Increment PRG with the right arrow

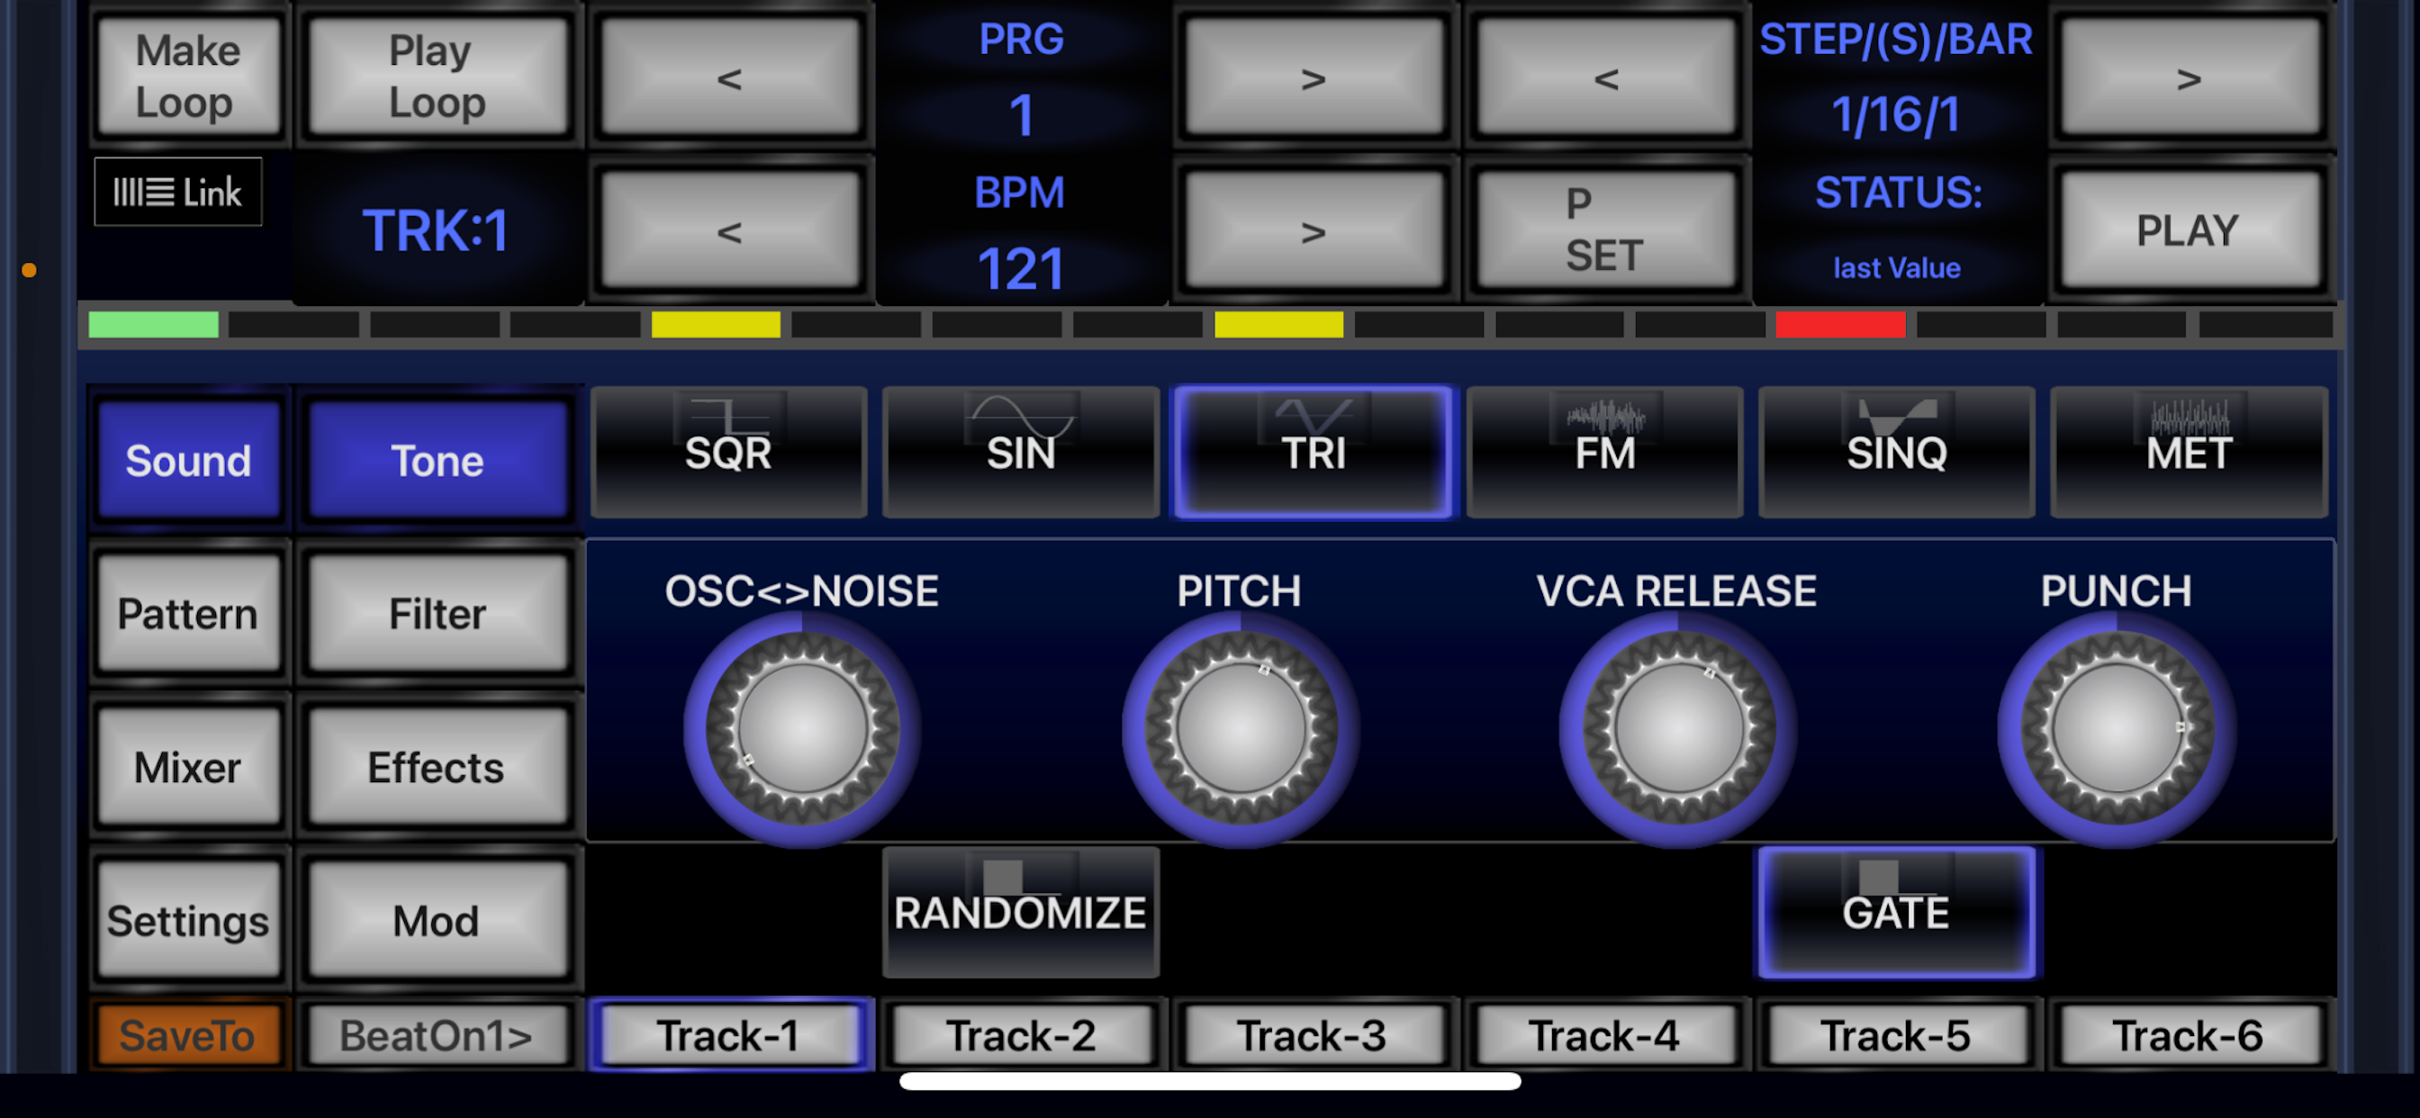(1313, 77)
